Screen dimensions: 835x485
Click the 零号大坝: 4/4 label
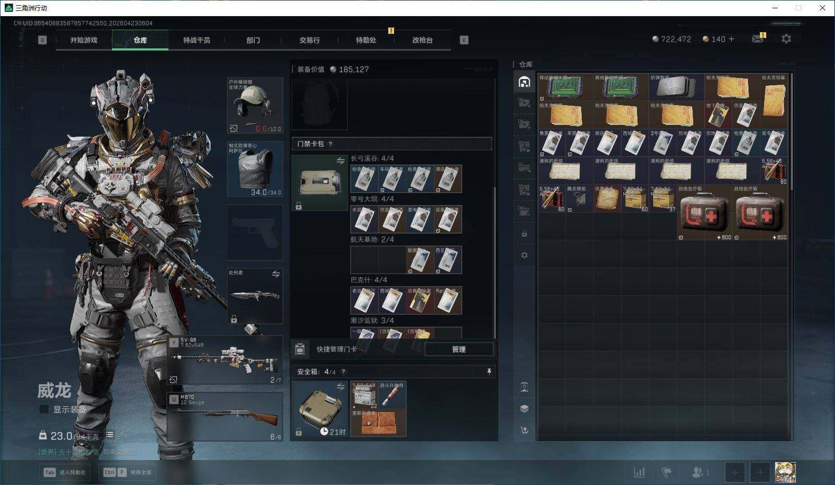(372, 199)
